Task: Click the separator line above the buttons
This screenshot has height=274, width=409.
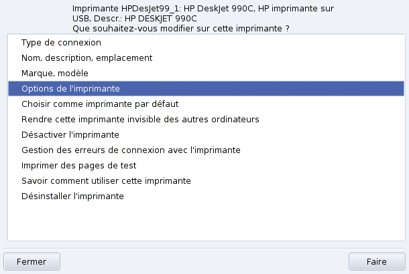Action: [x=204, y=246]
